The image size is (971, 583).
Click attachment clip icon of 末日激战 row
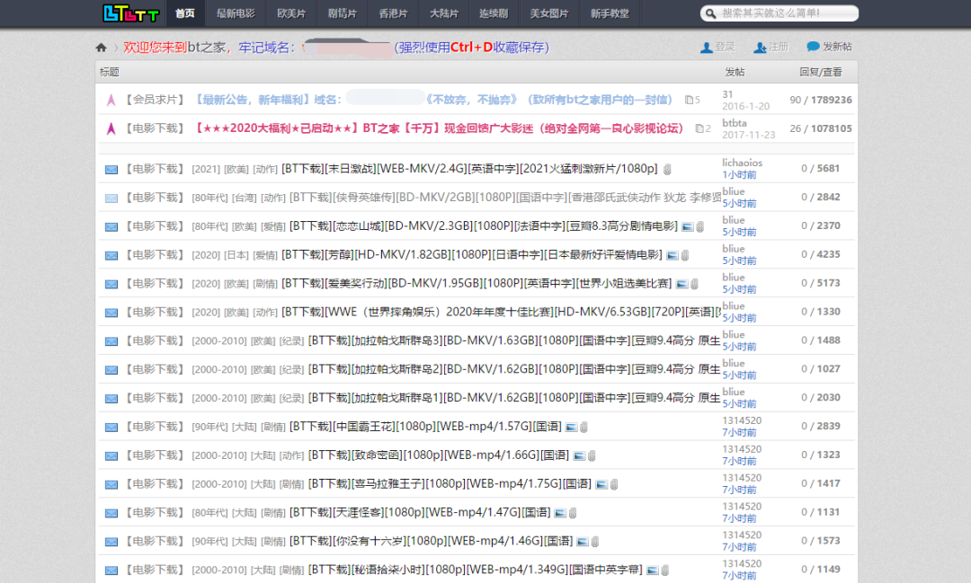tap(667, 170)
